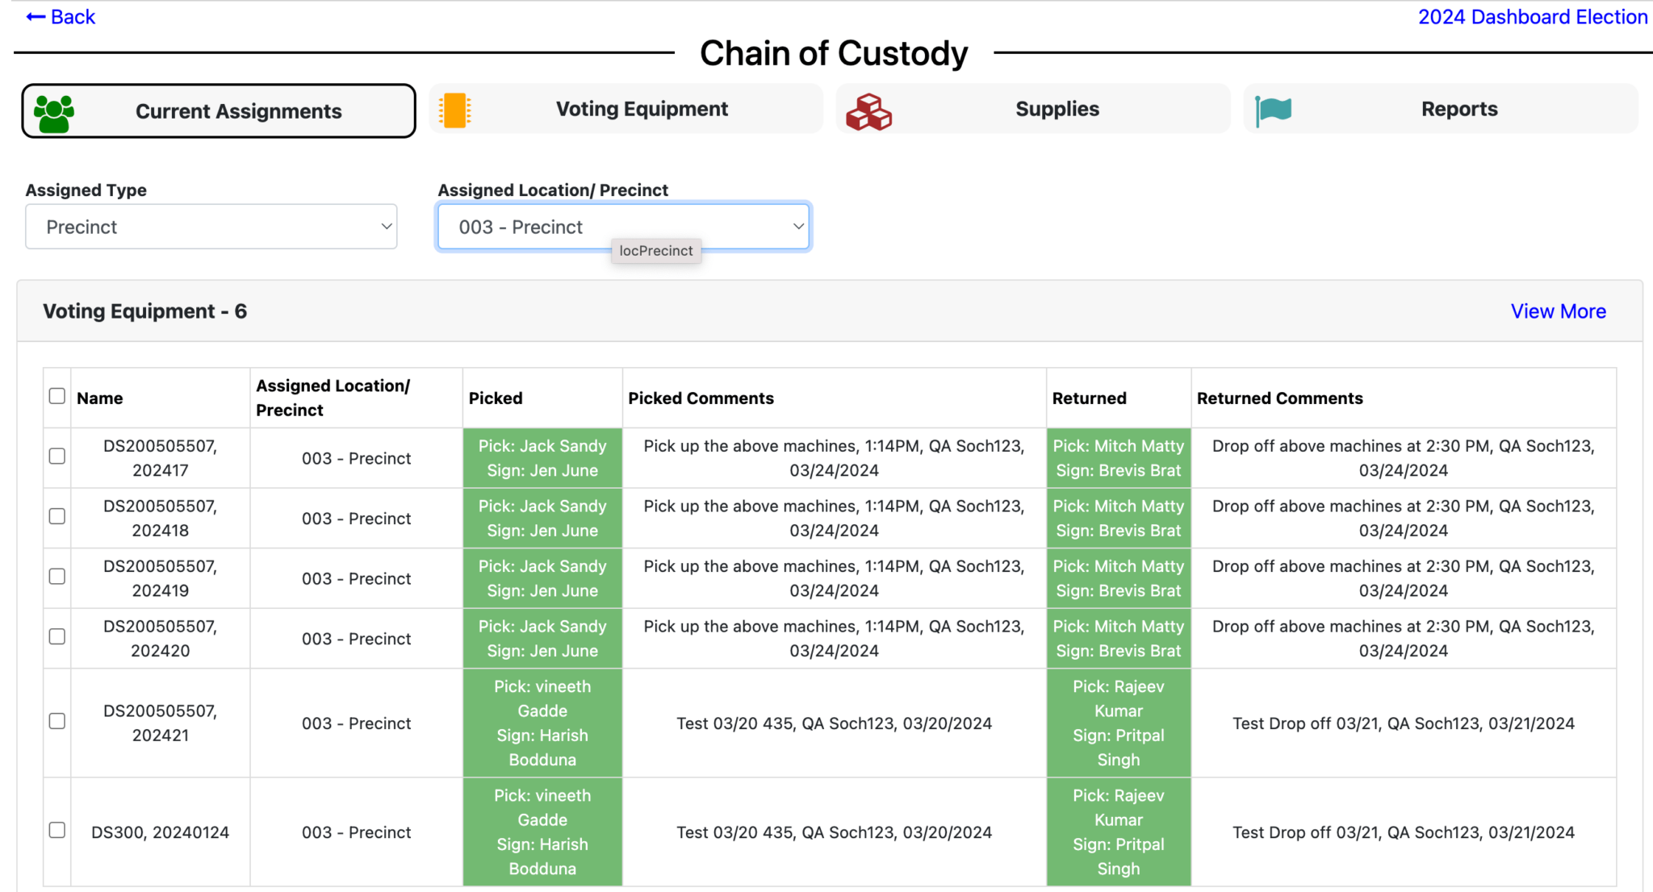This screenshot has height=892, width=1653.
Task: Click the green Picked cell for 202418
Action: point(542,518)
